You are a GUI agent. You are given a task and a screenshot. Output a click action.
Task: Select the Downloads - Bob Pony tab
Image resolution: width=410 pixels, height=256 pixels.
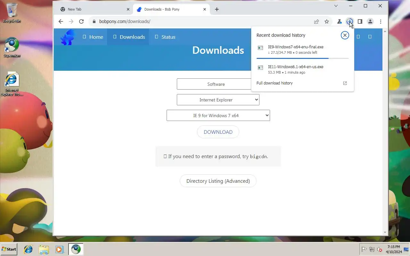(x=171, y=9)
